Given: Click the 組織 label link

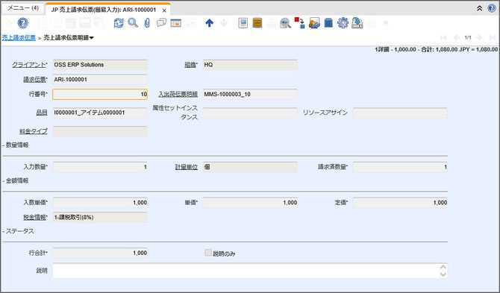Looking at the screenshot, I should (x=190, y=65).
